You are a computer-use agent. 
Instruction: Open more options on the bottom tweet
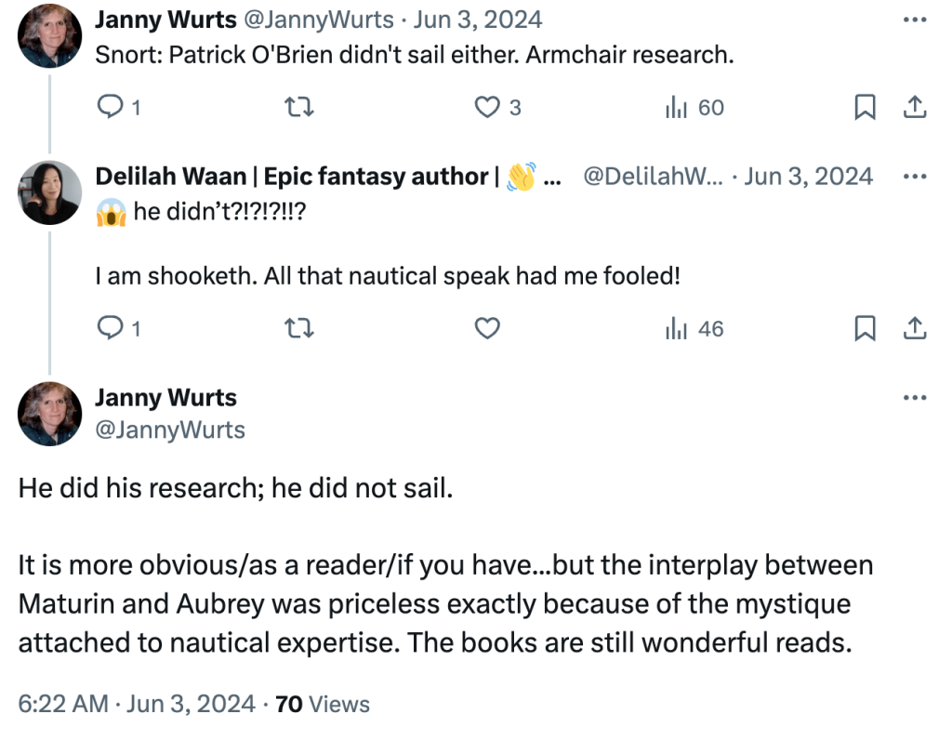tap(915, 397)
